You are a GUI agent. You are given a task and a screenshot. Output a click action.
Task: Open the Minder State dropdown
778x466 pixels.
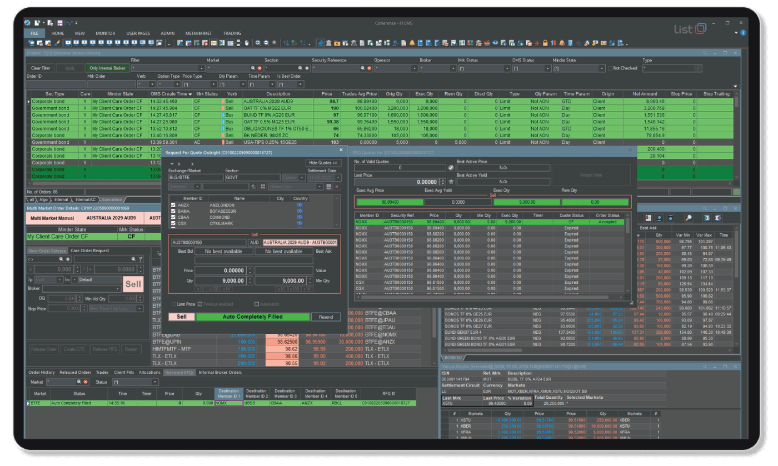click(602, 68)
